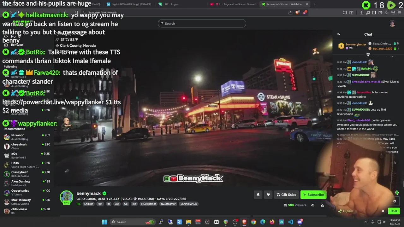Click the BENNYMACK tag

click(x=189, y=204)
